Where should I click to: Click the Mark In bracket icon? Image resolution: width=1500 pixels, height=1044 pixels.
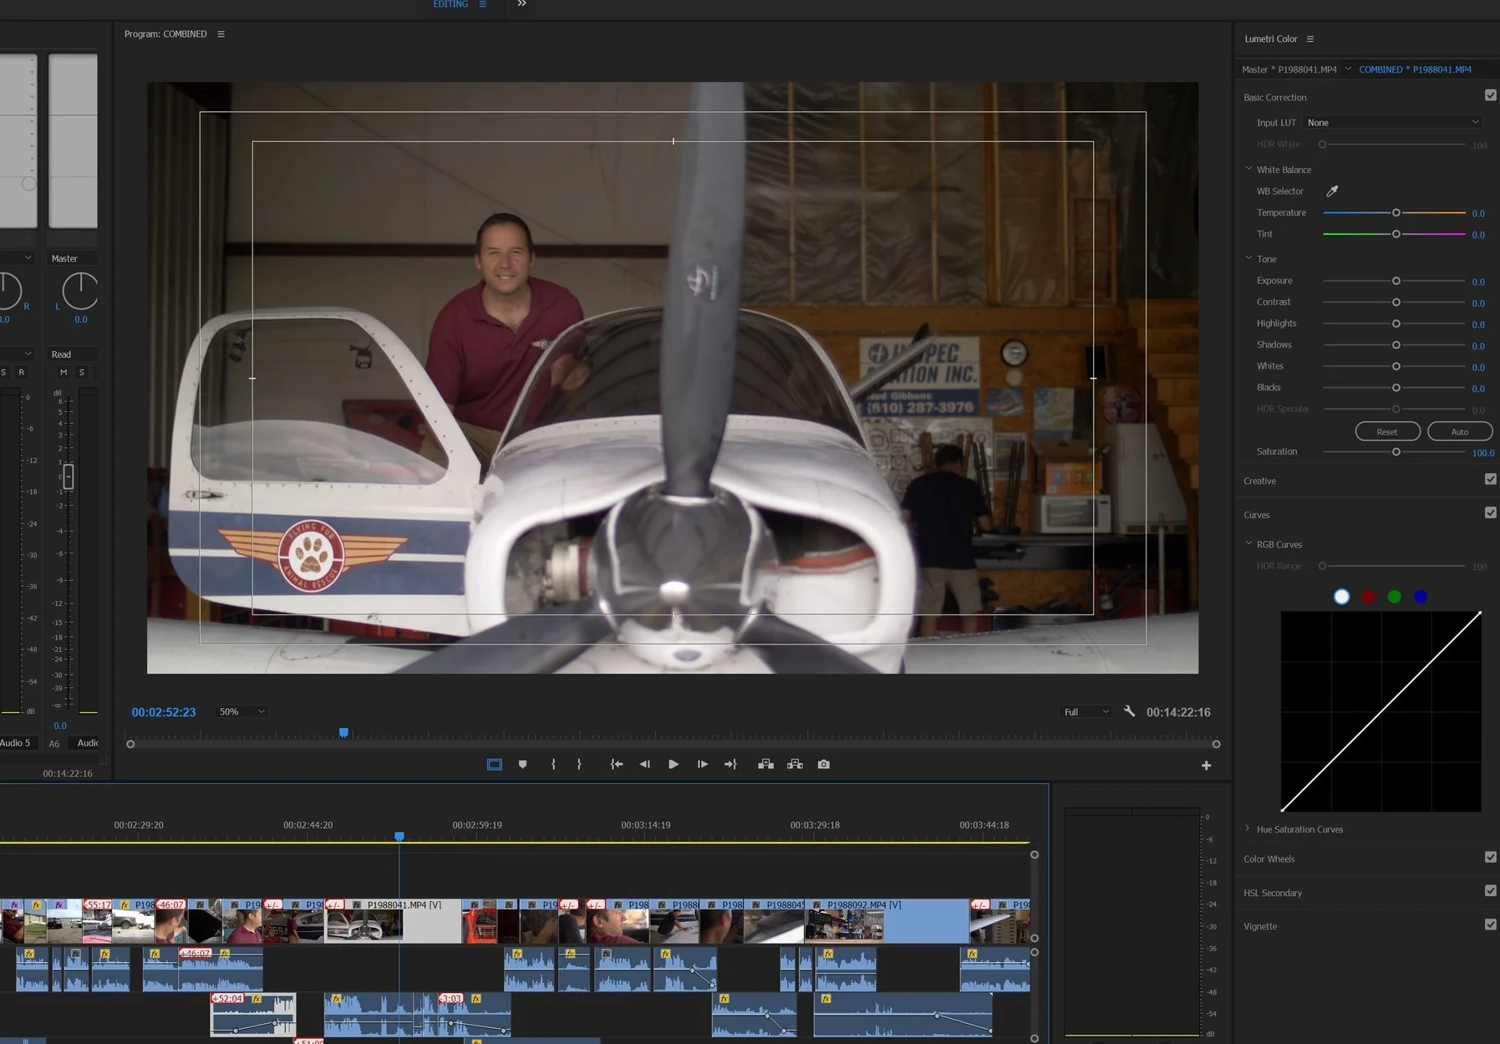pos(553,764)
